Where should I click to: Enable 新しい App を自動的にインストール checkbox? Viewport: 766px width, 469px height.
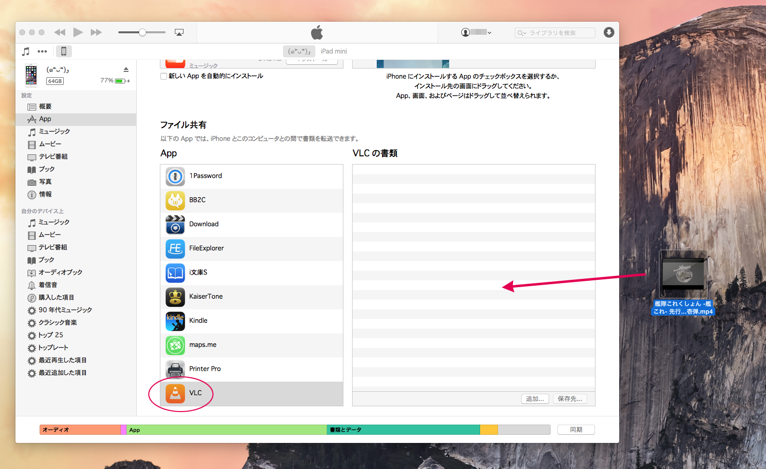tap(164, 76)
